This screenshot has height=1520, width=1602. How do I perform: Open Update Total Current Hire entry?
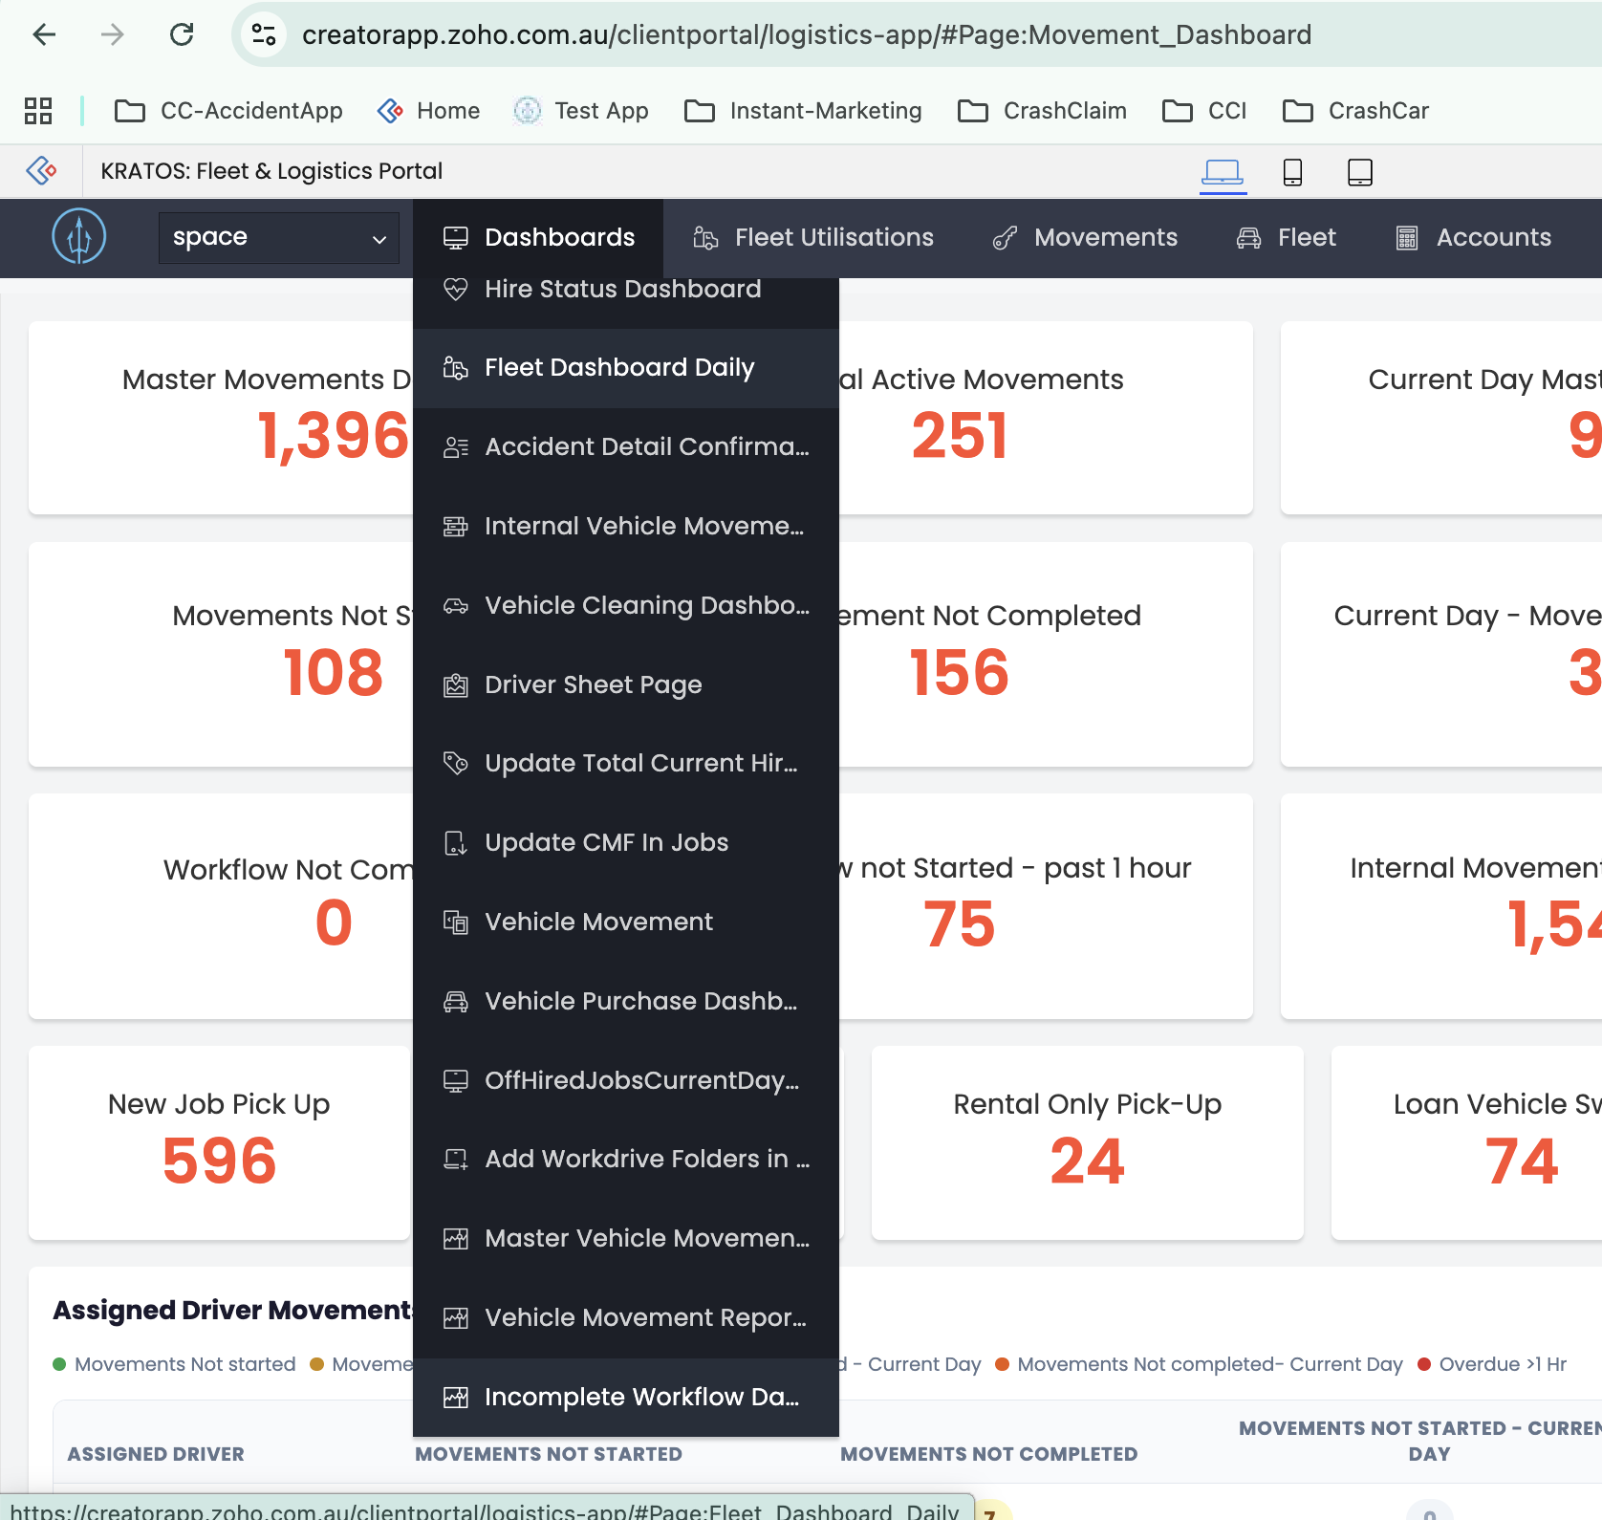click(x=626, y=764)
